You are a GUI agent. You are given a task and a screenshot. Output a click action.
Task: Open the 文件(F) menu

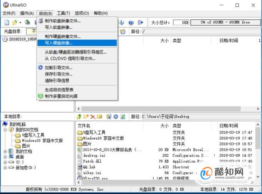coord(9,13)
